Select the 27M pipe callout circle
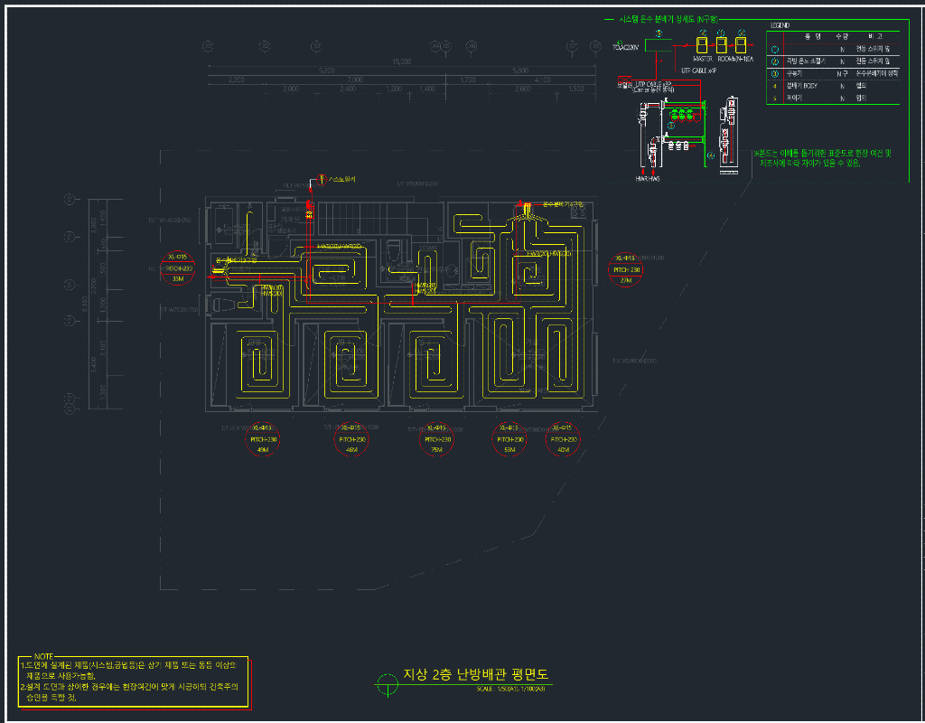This screenshot has height=723, width=925. [625, 269]
